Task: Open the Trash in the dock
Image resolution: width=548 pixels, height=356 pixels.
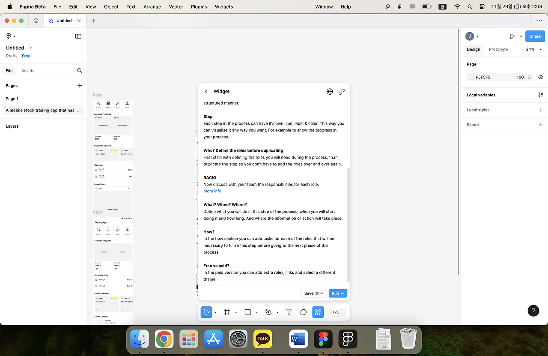Action: click(x=408, y=339)
